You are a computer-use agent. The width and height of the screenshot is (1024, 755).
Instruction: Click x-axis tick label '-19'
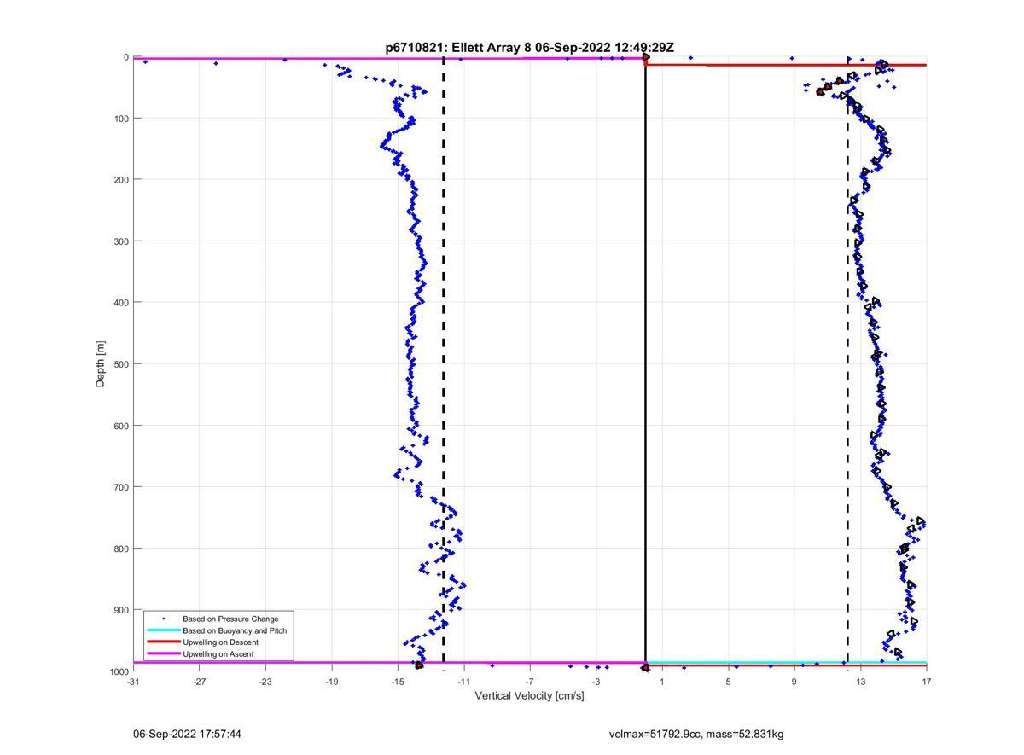coord(331,682)
